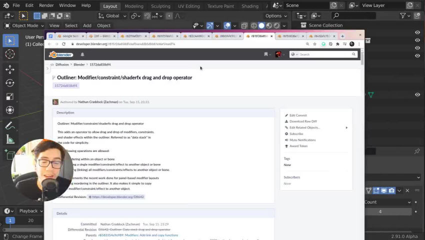The image size is (425, 240).
Task: Select the Select Box tool in left toolbar
Action: click(10, 40)
